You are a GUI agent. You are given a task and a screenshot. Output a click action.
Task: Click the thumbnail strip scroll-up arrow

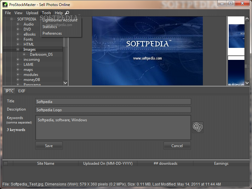tap(247, 19)
